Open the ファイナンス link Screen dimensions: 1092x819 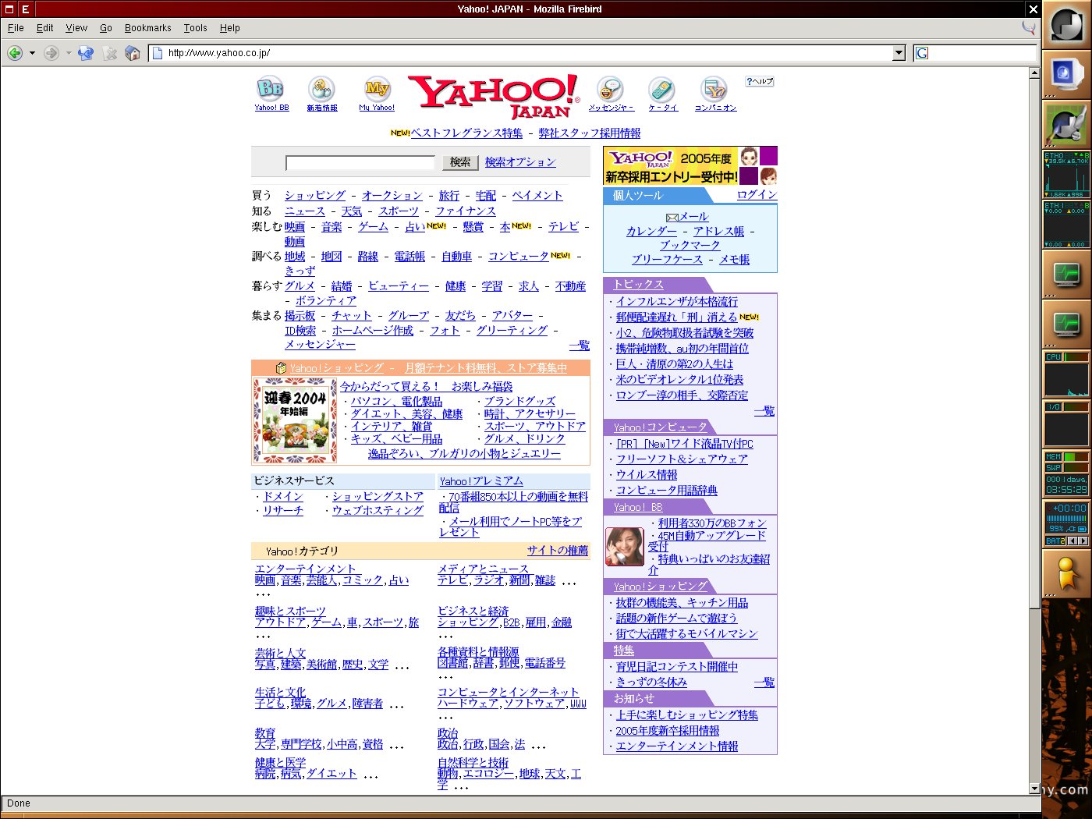coord(466,211)
